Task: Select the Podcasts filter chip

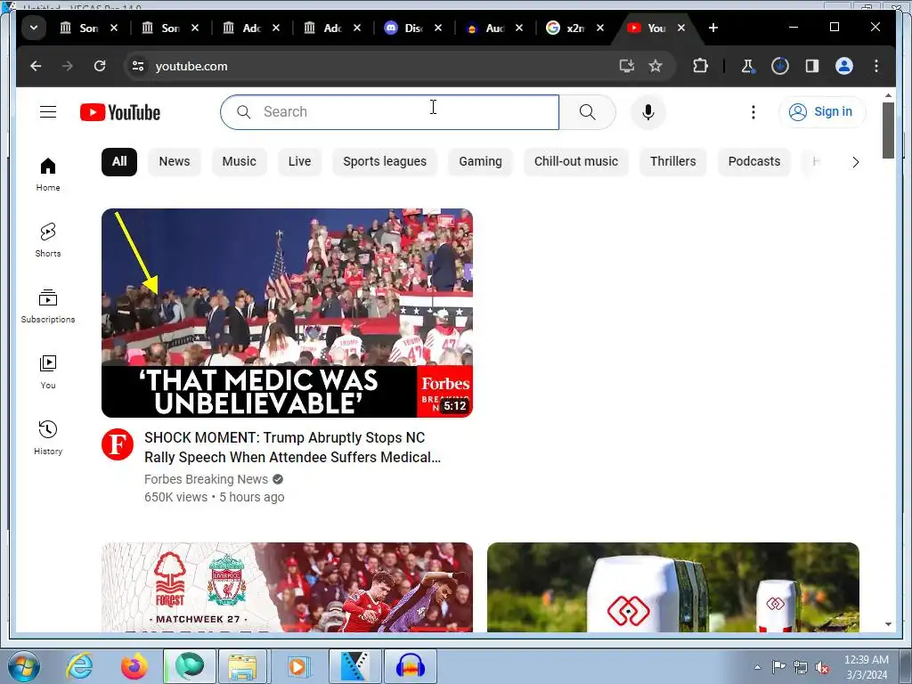Action: 754,162
